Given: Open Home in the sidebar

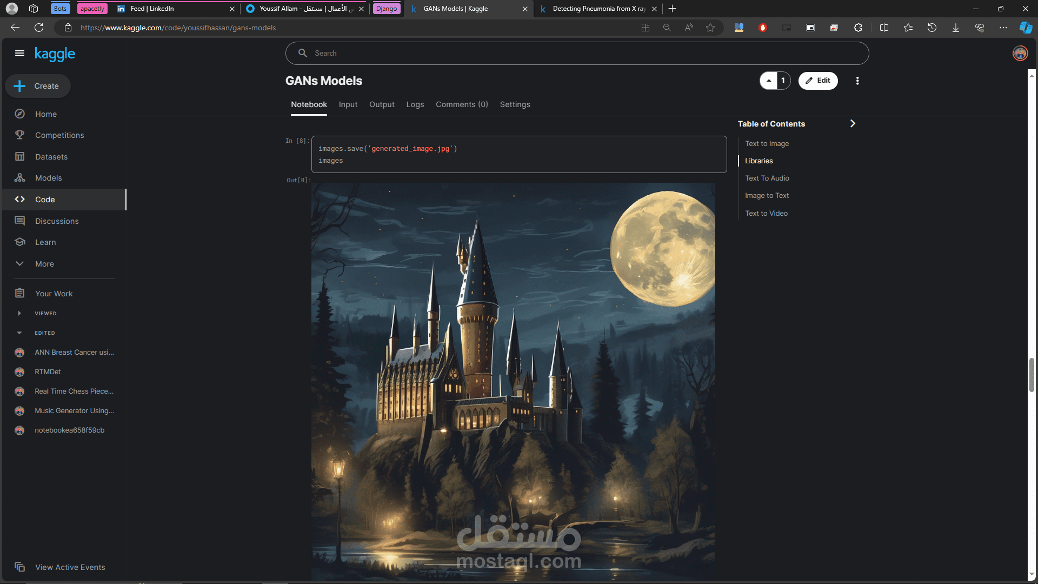Looking at the screenshot, I should pyautogui.click(x=46, y=114).
